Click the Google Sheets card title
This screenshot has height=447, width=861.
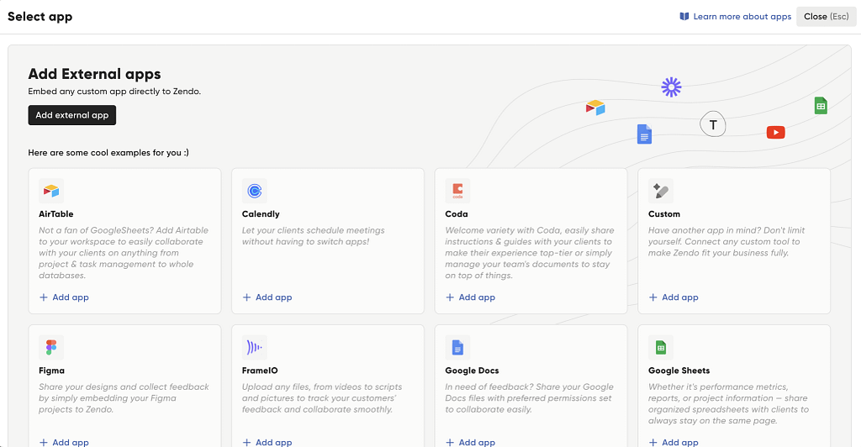pyautogui.click(x=679, y=371)
